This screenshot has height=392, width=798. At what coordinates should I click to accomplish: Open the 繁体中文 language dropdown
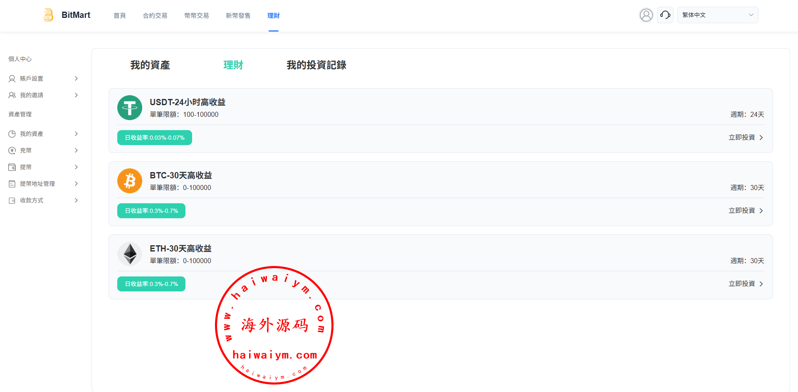click(717, 15)
